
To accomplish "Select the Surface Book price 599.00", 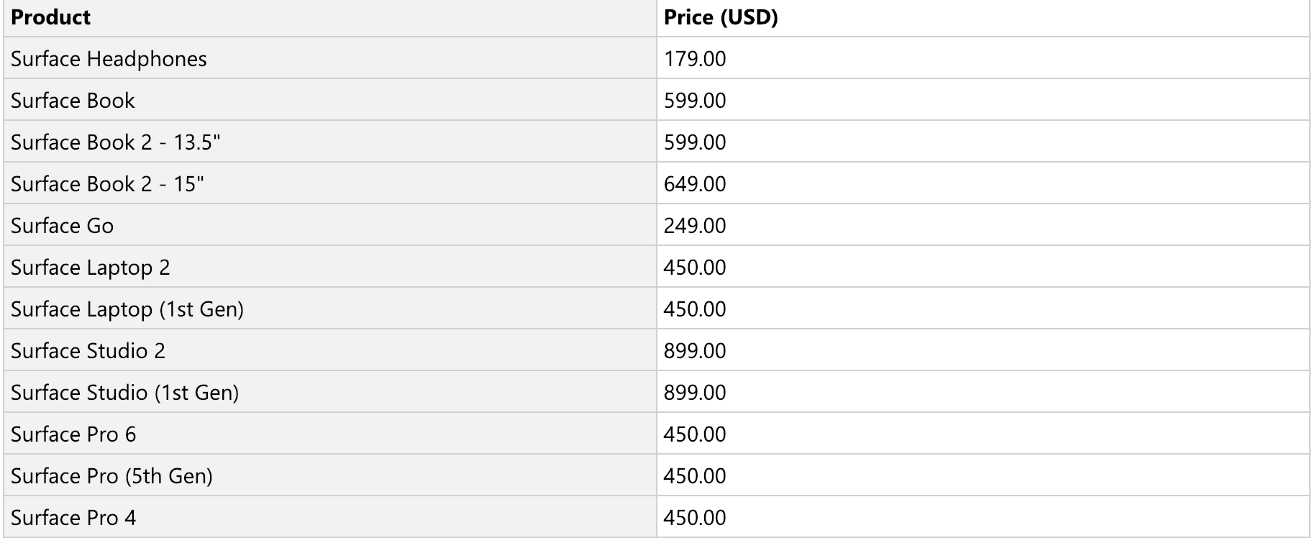I will [x=983, y=100].
